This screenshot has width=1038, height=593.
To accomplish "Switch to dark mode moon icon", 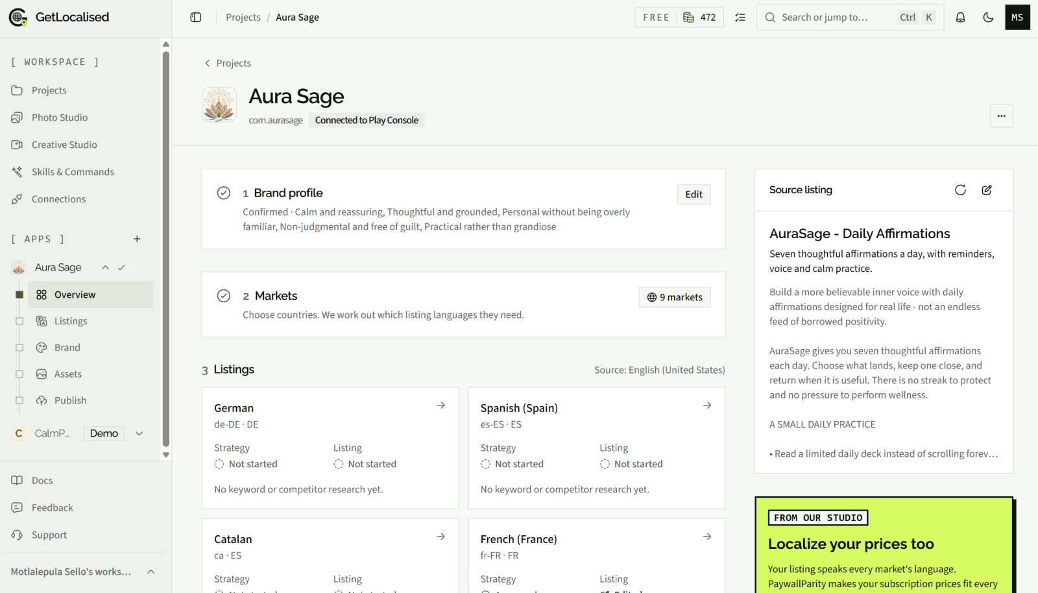I will click(988, 18).
